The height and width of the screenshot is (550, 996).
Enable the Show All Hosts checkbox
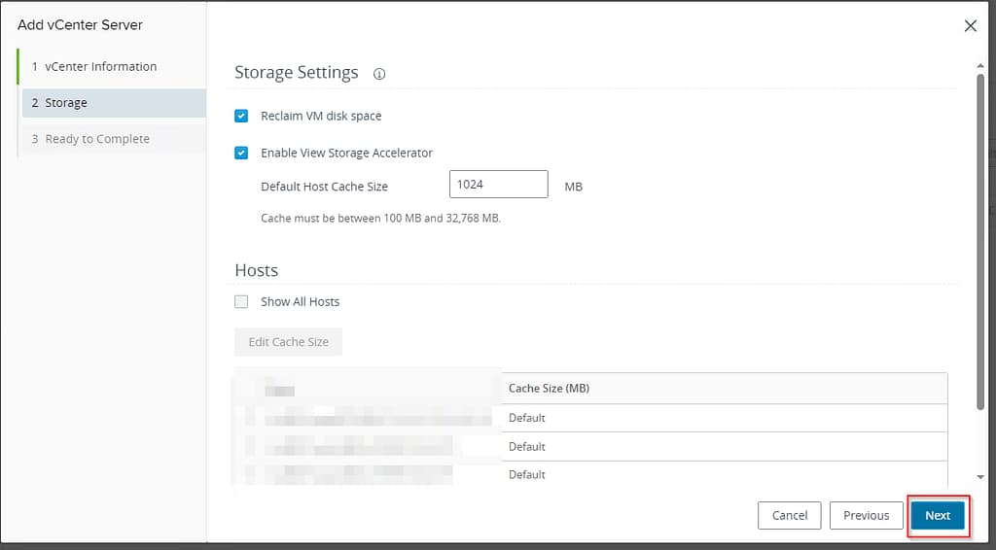[241, 301]
